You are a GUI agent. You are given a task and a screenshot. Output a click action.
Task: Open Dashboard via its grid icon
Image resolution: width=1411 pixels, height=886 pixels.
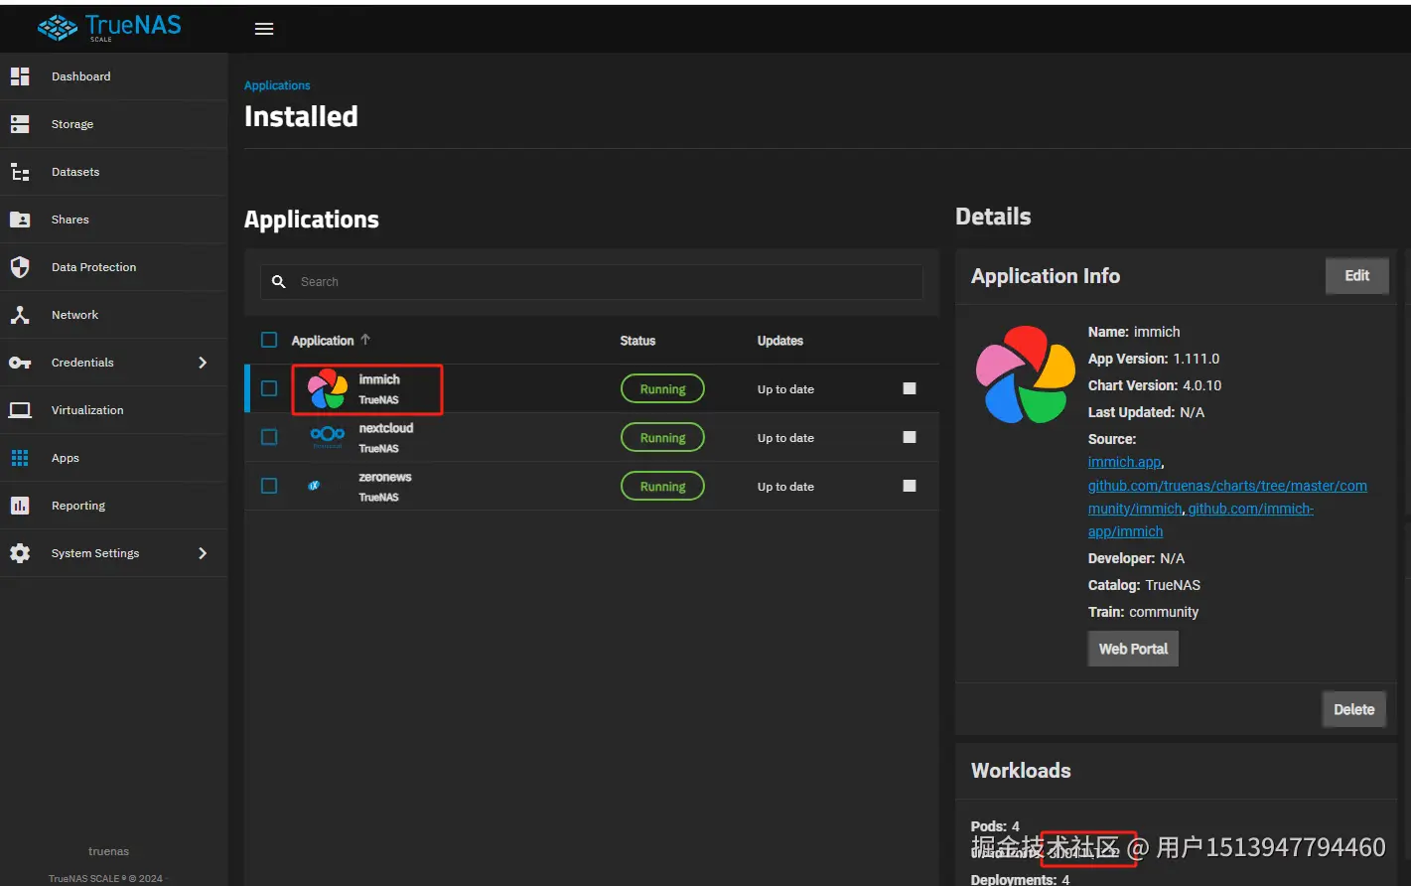coord(20,76)
